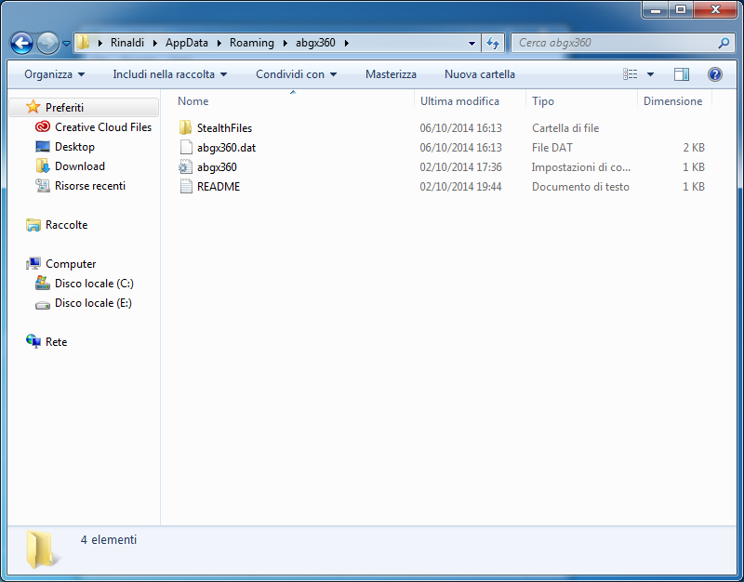Toggle the preview pane icon
The image size is (744, 582).
click(x=682, y=74)
